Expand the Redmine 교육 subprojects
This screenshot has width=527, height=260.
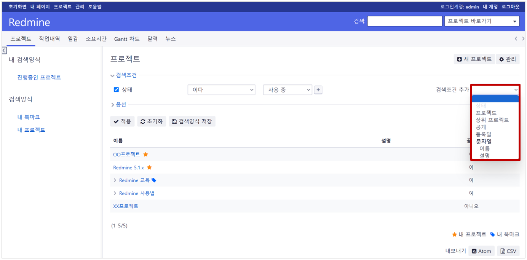(115, 180)
